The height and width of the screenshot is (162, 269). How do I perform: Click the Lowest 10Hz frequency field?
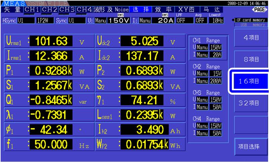coord(215,21)
